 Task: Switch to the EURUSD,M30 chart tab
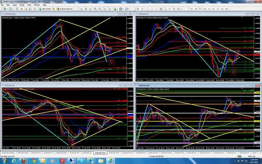click(x=114, y=153)
